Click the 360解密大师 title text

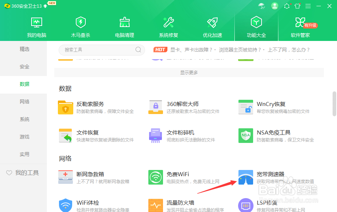tap(183, 104)
